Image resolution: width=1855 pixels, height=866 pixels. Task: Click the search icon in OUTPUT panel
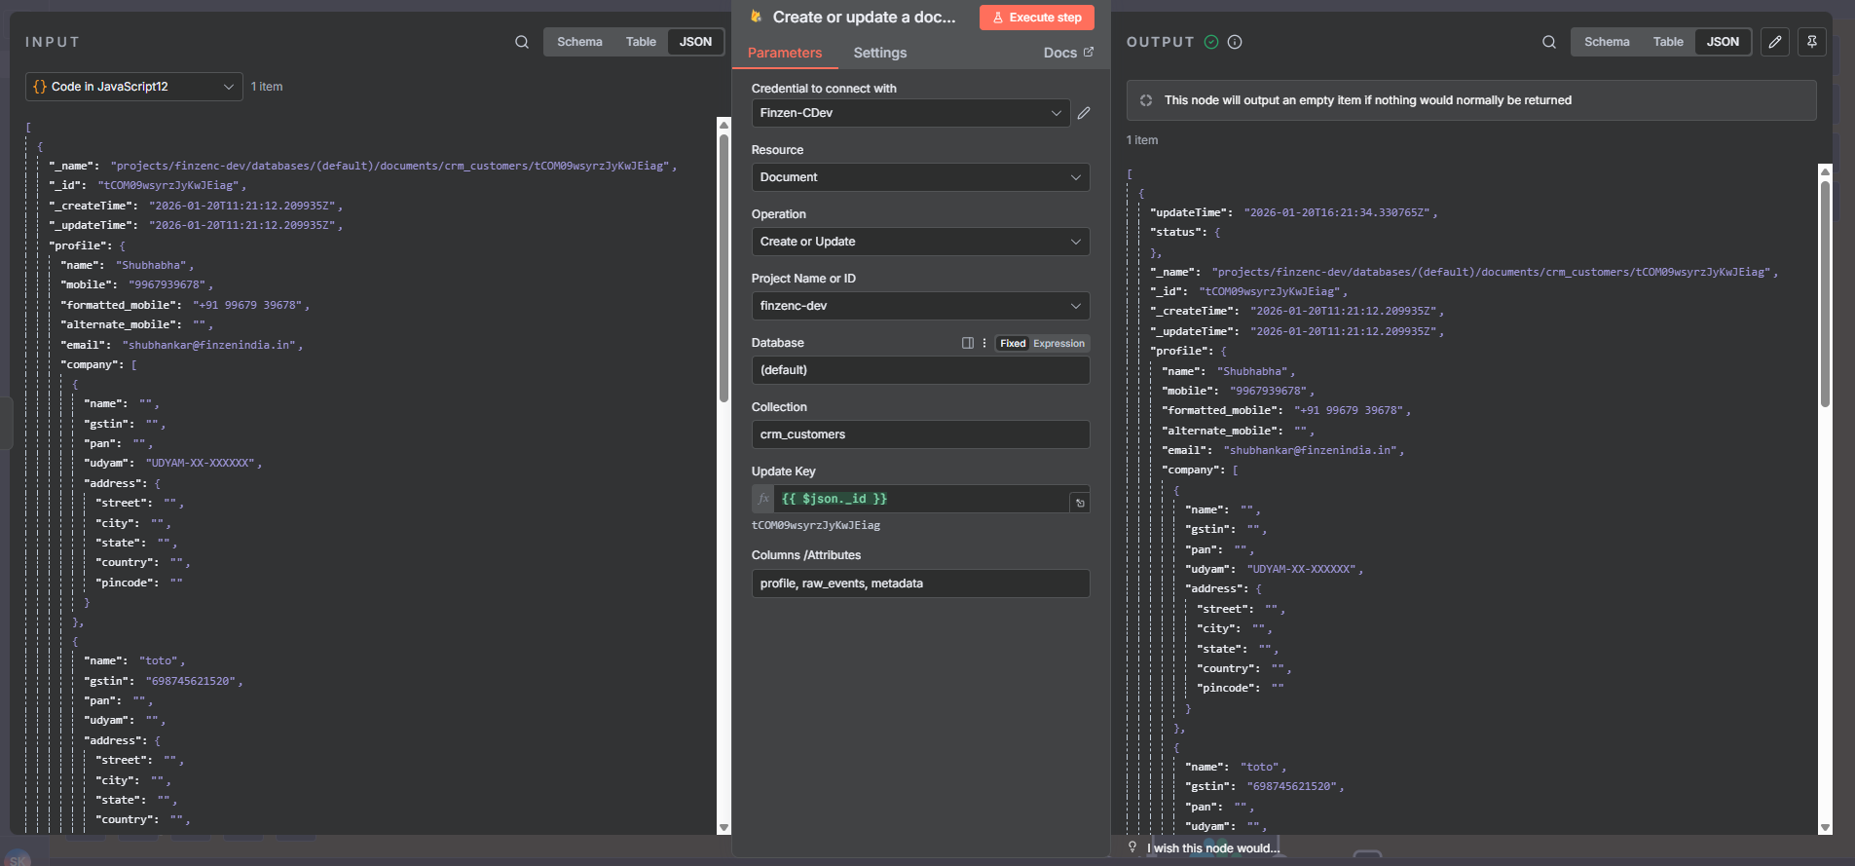[1548, 42]
